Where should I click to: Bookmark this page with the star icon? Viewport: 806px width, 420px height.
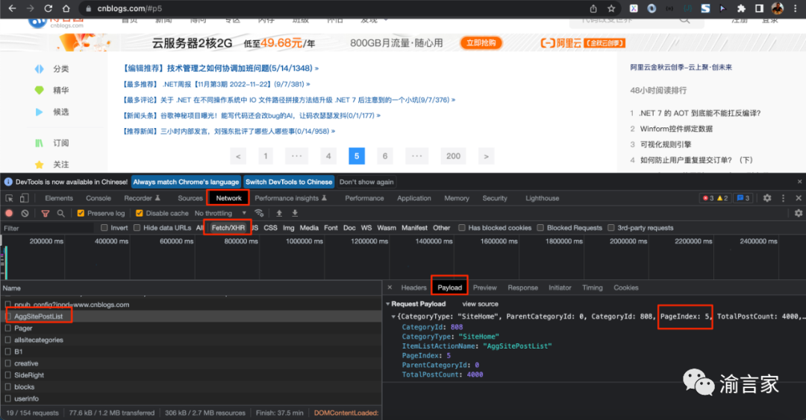click(x=611, y=9)
